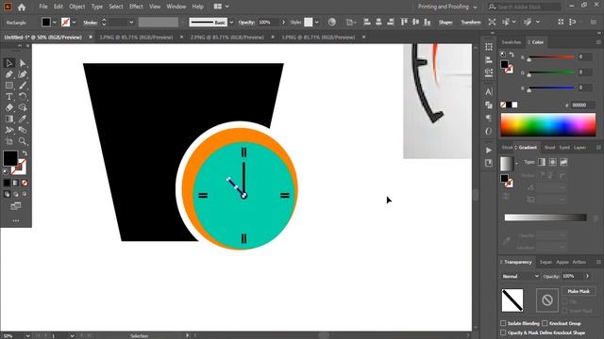Open zoom level 50% dropdown

[27, 336]
